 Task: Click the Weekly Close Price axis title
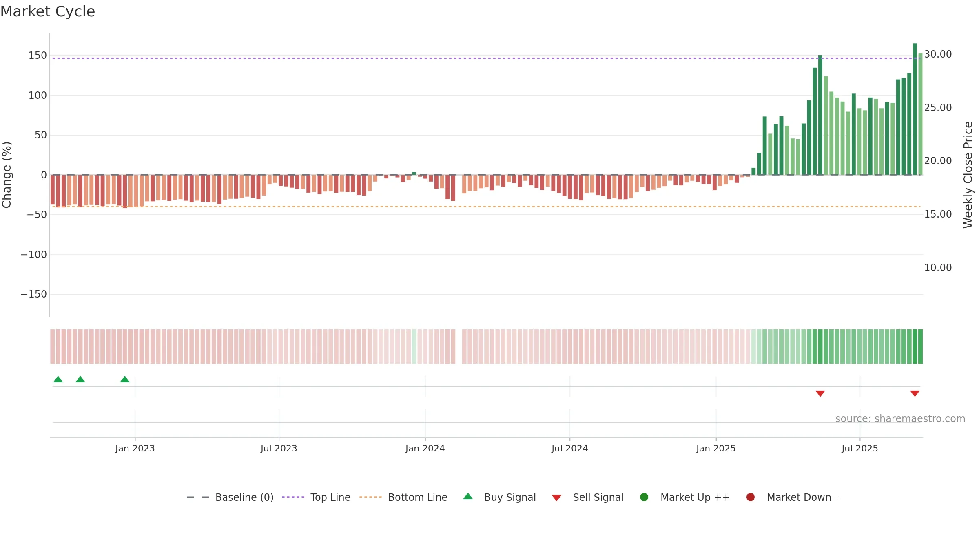[x=968, y=175]
